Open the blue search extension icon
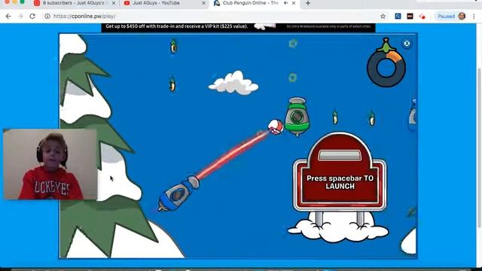The height and width of the screenshot is (271, 482). (398, 17)
